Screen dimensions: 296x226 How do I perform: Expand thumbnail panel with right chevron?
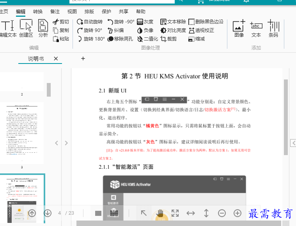[66, 143]
